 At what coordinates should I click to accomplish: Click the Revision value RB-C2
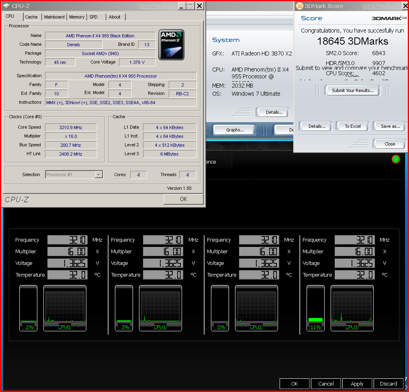click(x=182, y=93)
